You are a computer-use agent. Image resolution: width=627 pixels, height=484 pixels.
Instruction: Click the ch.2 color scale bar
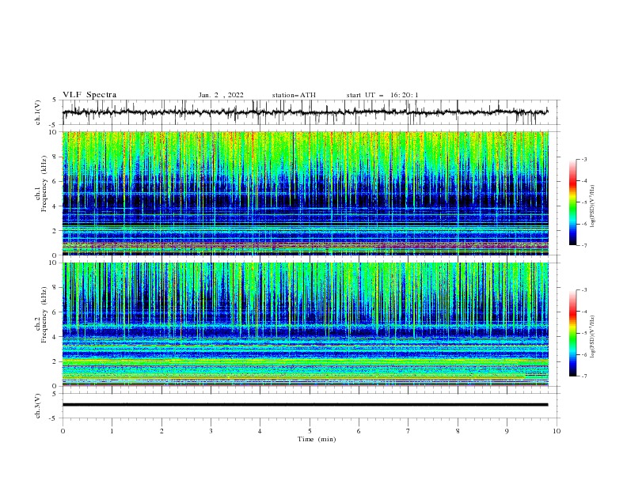[572, 333]
